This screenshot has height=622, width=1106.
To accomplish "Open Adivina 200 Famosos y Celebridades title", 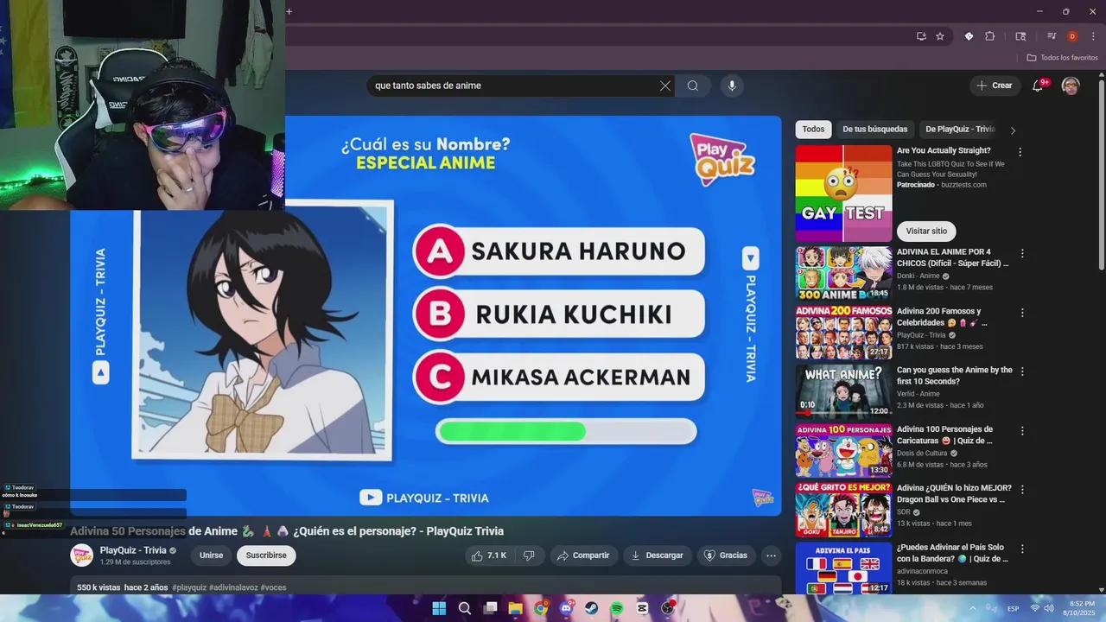I will pyautogui.click(x=940, y=317).
